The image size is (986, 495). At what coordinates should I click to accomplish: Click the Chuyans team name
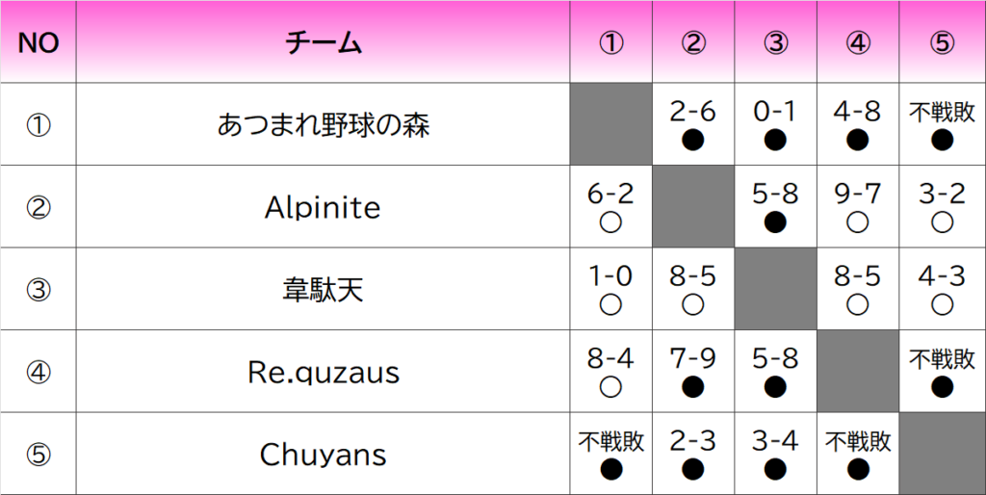(323, 455)
